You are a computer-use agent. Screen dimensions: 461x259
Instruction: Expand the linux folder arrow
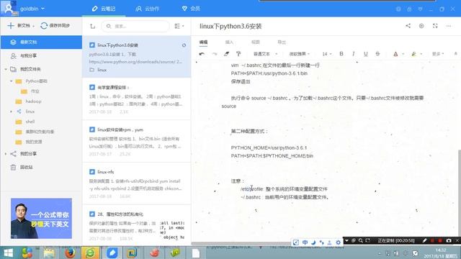pos(12,112)
